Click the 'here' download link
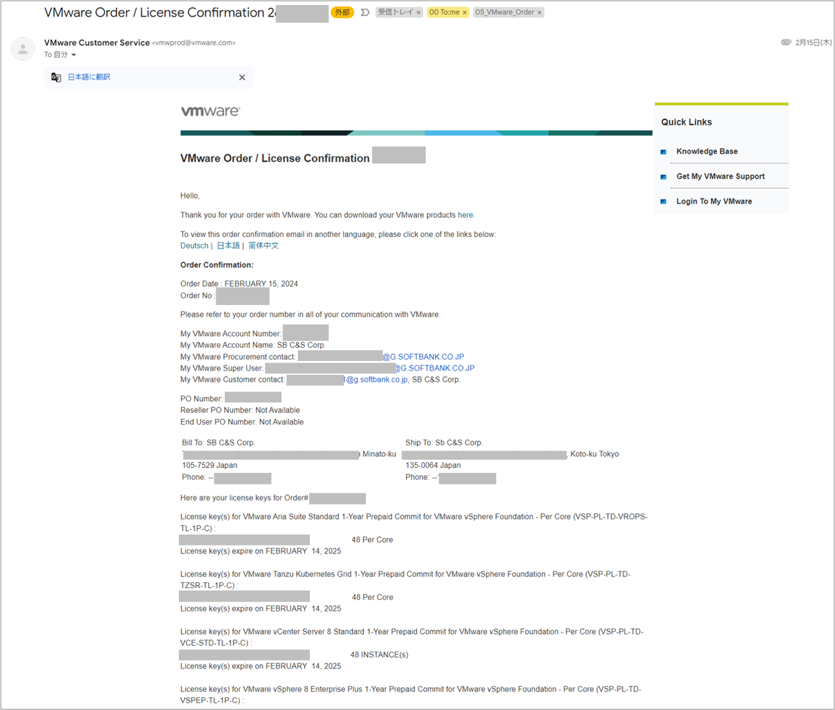This screenshot has height=710, width=835. click(465, 215)
